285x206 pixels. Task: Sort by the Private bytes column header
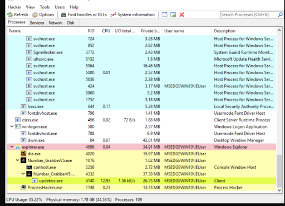pos(150,31)
